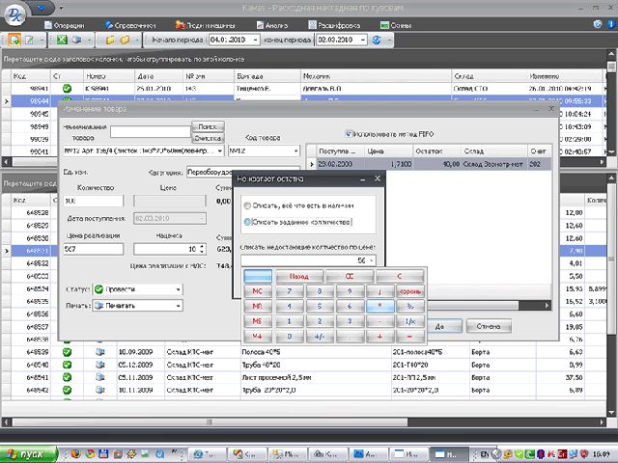Select 'Списать, всё что есть в наличии'
The image size is (618, 463).
coord(247,205)
